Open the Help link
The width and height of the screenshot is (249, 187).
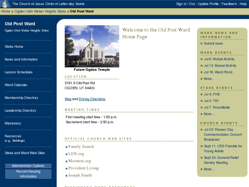tap(243, 4)
